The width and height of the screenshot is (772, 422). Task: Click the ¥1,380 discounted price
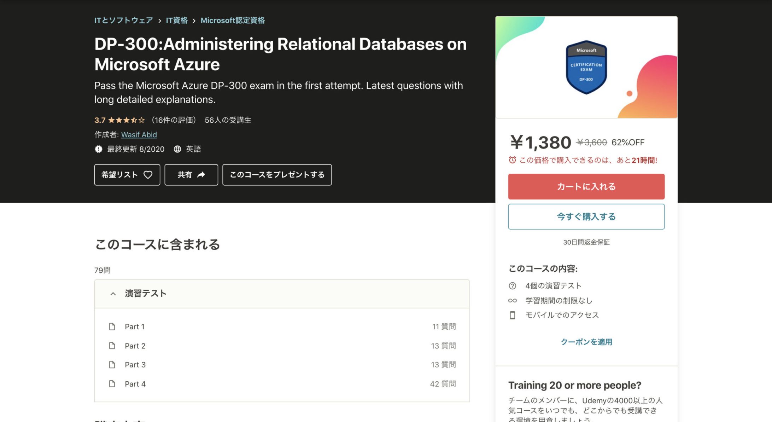click(540, 143)
